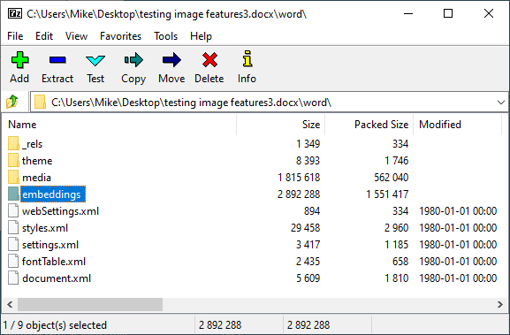The image size is (510, 335).
Task: Open the Edit menu
Action: click(44, 35)
